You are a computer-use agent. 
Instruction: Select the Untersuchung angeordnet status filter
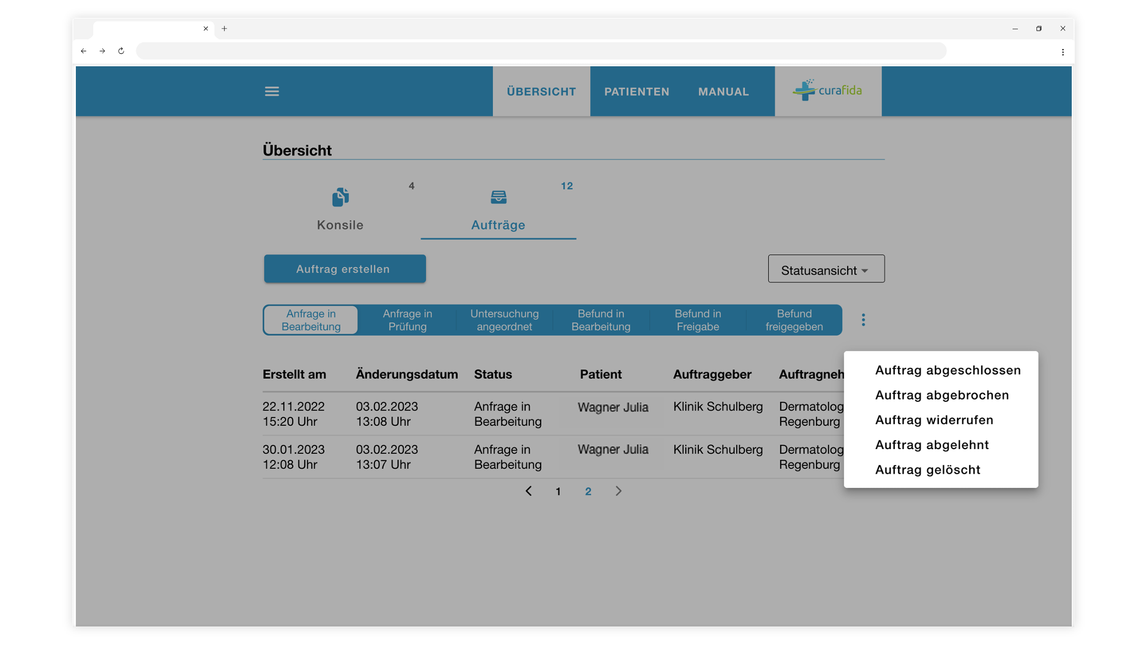coord(504,320)
